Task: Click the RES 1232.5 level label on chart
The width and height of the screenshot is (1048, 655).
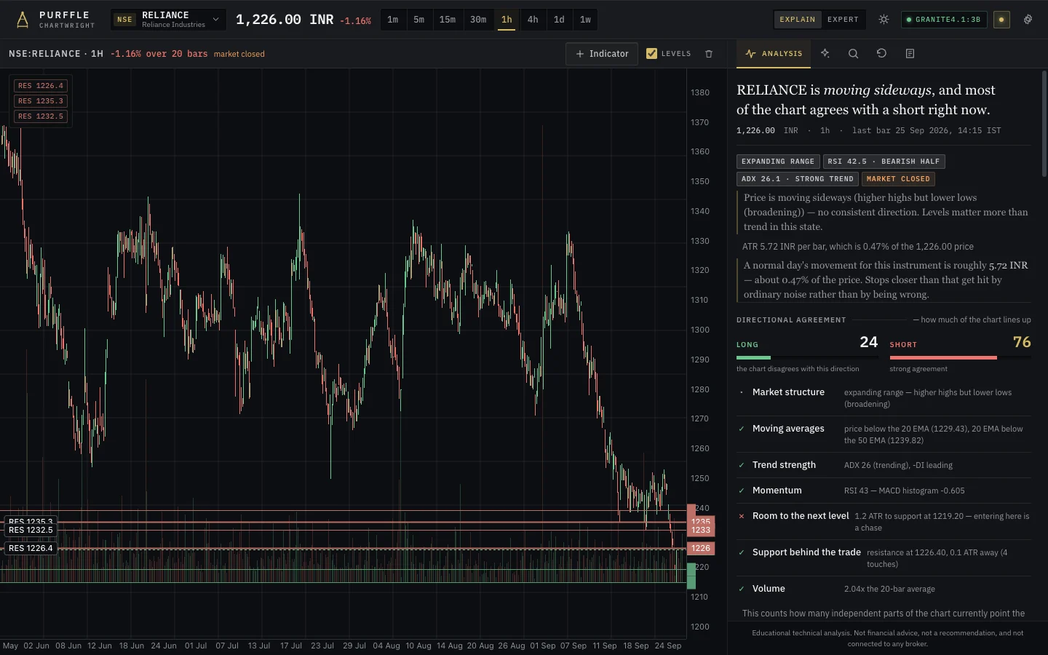Action: pyautogui.click(x=31, y=530)
